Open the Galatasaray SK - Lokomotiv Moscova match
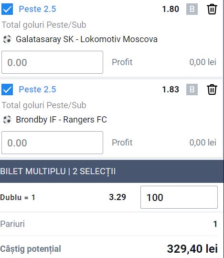 coord(87,39)
